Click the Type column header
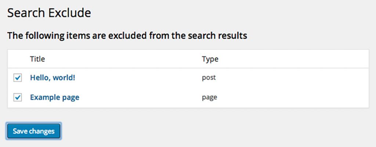 click(x=210, y=59)
